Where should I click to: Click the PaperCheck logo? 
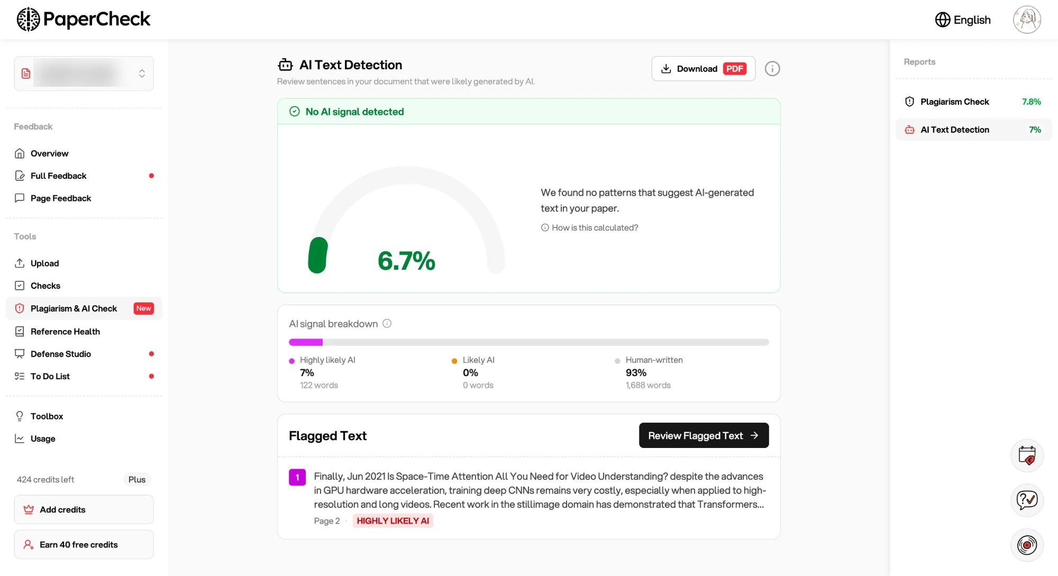(84, 20)
